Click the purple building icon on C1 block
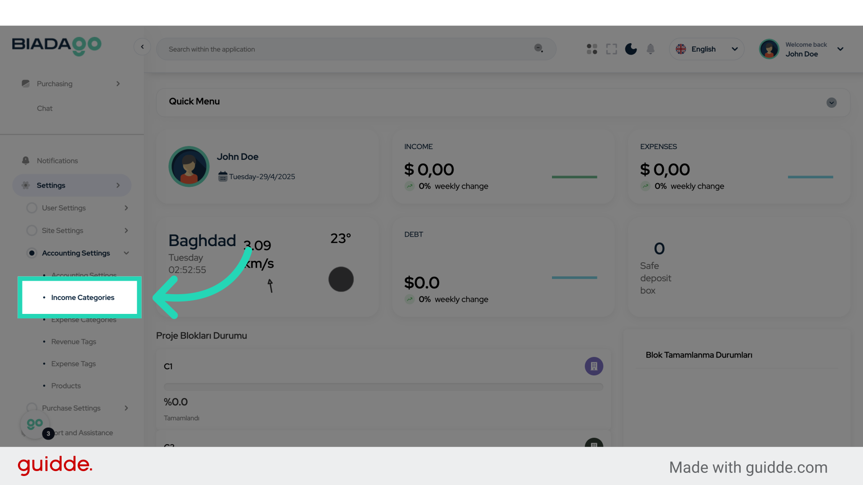Screen dimensions: 863x485 point(594,366)
